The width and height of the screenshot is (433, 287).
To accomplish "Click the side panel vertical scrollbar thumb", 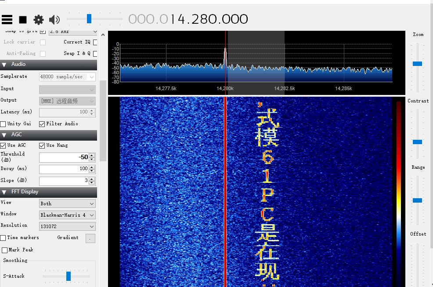I will pos(103,120).
